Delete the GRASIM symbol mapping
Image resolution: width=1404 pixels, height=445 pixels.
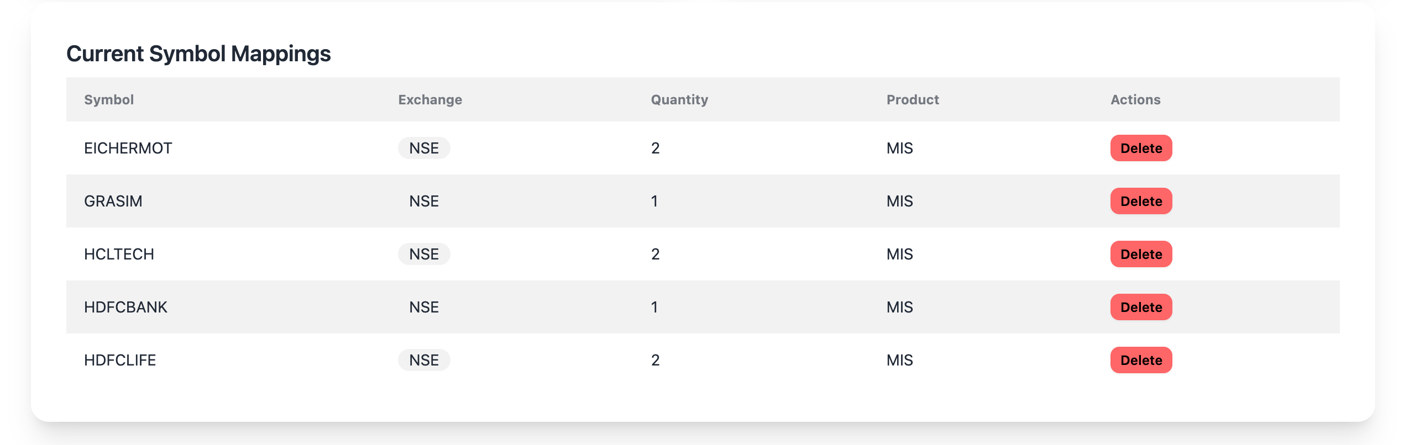point(1141,201)
